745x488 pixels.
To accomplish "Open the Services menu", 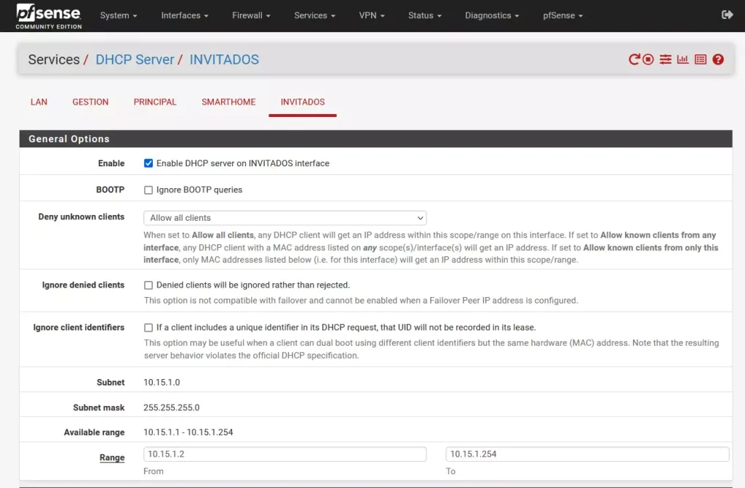I will tap(314, 16).
